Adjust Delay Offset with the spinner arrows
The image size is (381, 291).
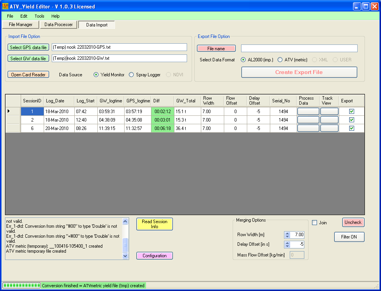pyautogui.click(x=287, y=245)
